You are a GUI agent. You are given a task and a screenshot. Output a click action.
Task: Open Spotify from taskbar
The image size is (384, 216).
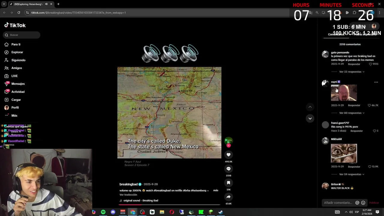click(x=103, y=212)
